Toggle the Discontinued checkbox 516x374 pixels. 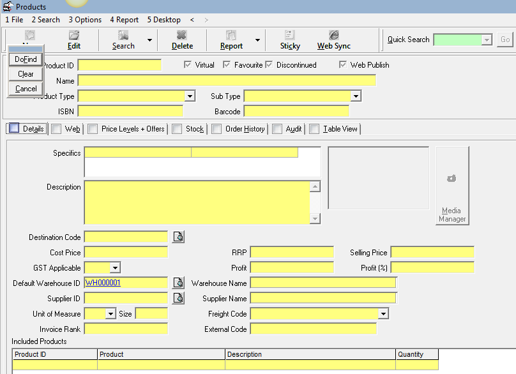coord(269,65)
